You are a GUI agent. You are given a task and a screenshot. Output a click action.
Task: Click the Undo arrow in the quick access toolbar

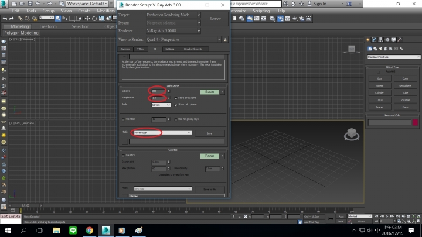click(x=38, y=4)
